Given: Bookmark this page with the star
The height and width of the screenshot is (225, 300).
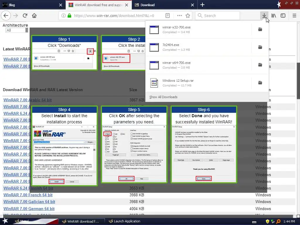Looking at the screenshot, I should (x=188, y=16).
